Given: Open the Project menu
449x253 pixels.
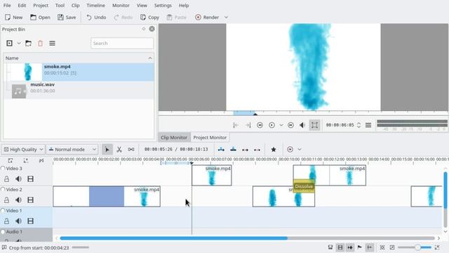Looking at the screenshot, I should tap(41, 6).
